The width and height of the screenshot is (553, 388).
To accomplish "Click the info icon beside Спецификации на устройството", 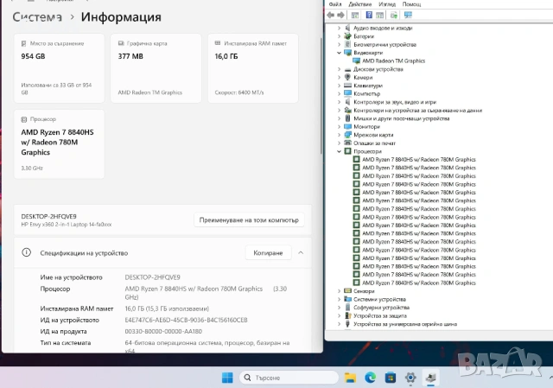I will pyautogui.click(x=27, y=252).
